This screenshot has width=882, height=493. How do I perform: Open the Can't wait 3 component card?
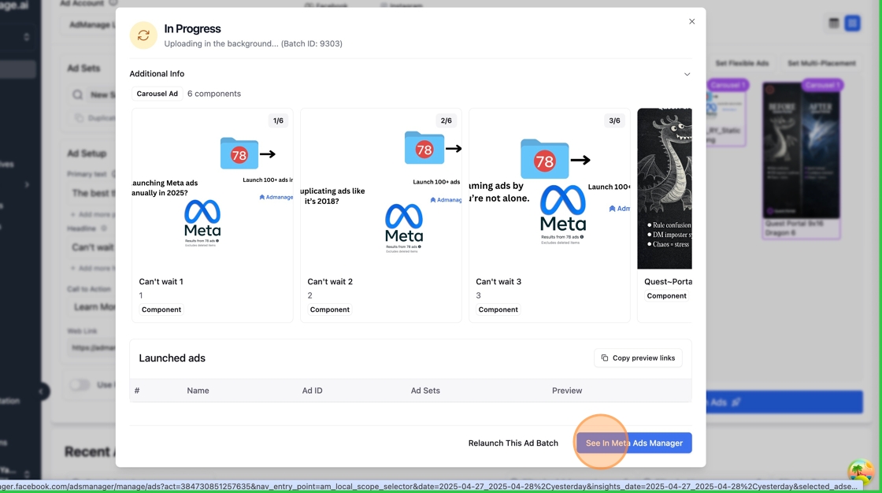[x=549, y=216]
